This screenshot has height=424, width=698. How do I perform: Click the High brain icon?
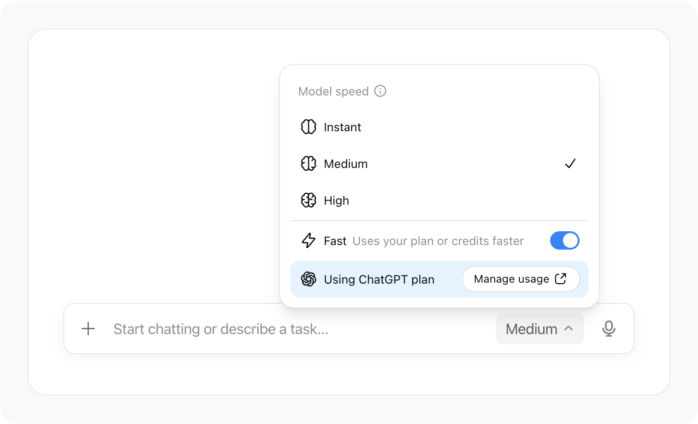click(309, 200)
